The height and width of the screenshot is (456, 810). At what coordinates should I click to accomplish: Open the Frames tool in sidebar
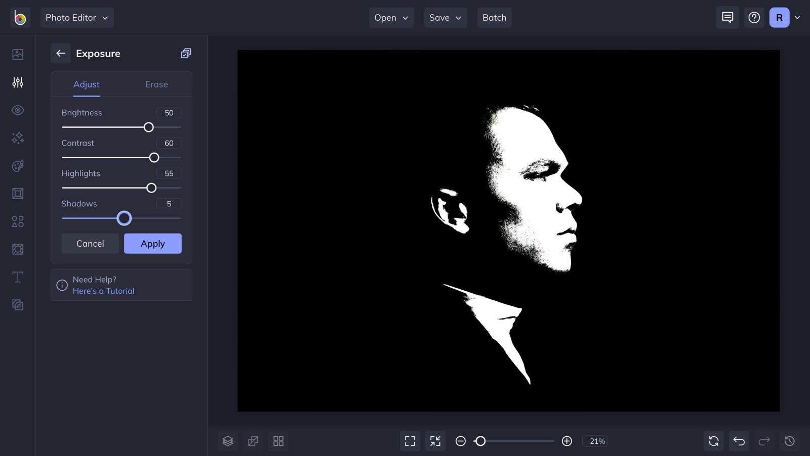click(18, 194)
